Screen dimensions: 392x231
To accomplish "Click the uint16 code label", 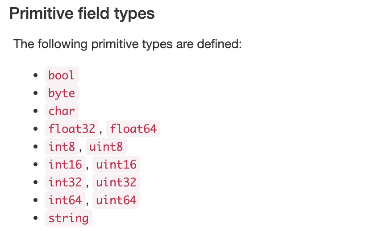I will 116,164.
